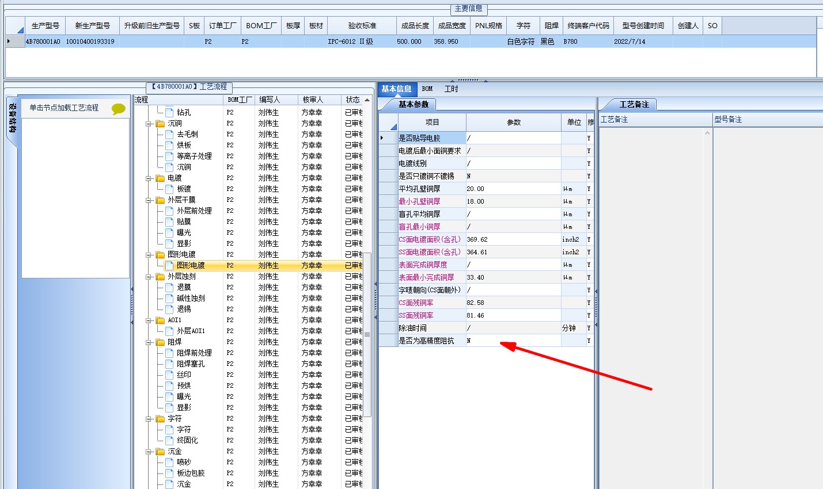Collapse the 字符 tree node
Viewport: 823px width, 489px height.
pyautogui.click(x=149, y=419)
